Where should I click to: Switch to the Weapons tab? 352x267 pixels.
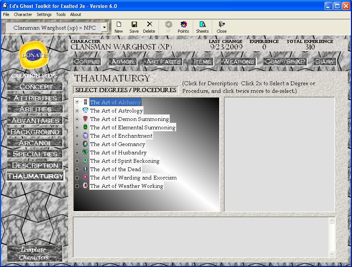click(x=239, y=62)
